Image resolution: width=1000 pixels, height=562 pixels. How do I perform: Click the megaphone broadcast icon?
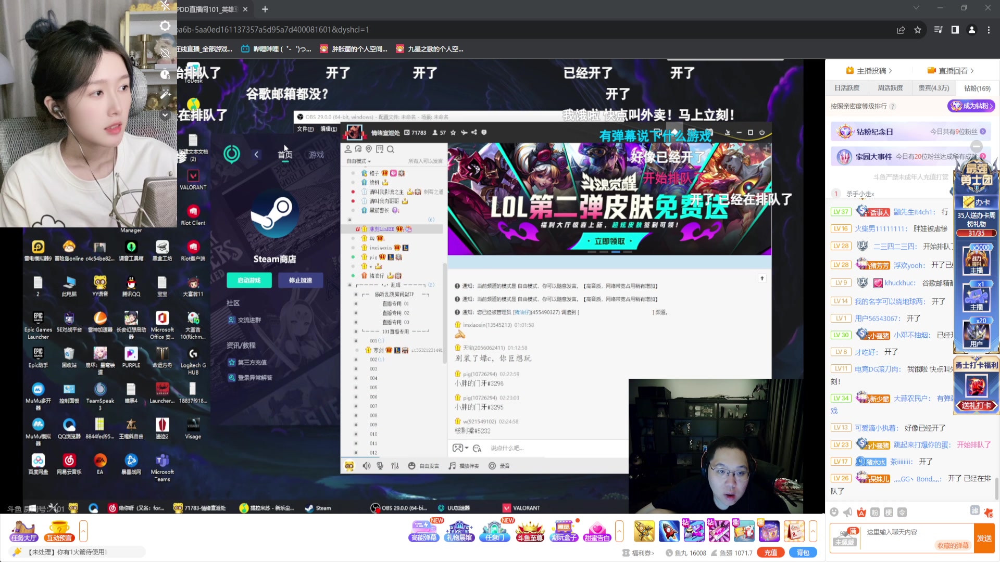[848, 512]
